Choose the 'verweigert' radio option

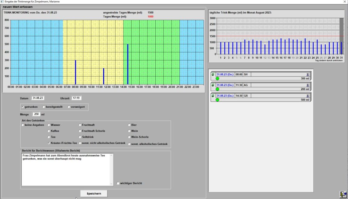click(69, 107)
